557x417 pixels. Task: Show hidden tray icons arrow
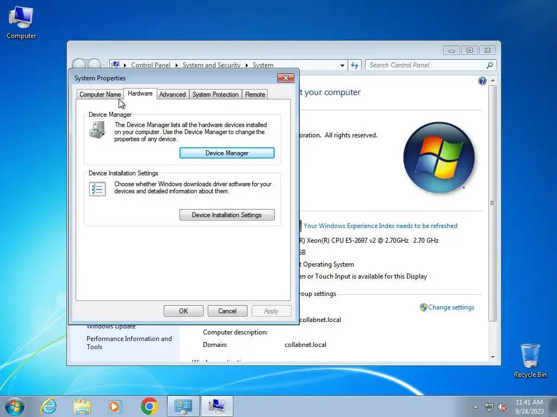pyautogui.click(x=475, y=407)
